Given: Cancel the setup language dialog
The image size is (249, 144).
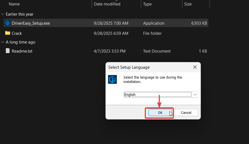Looking at the screenshot, I should click(x=186, y=113).
